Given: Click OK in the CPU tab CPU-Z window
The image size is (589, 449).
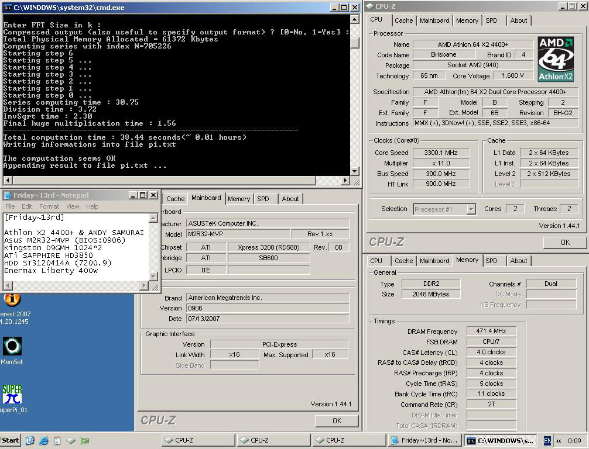Looking at the screenshot, I should (565, 242).
